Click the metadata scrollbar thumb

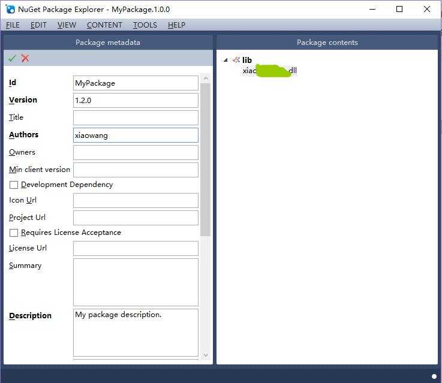pos(206,159)
